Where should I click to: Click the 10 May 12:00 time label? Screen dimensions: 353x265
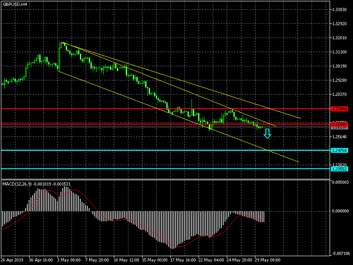click(x=127, y=260)
